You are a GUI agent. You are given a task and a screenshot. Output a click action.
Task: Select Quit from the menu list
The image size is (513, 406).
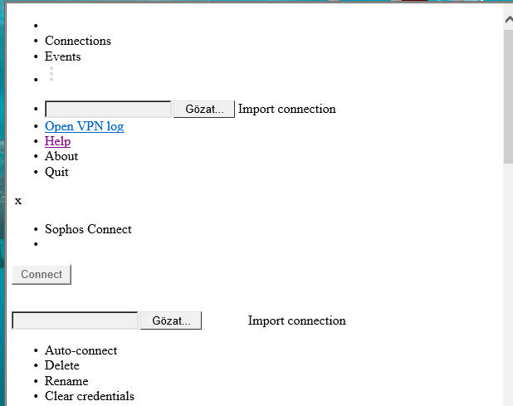click(57, 172)
